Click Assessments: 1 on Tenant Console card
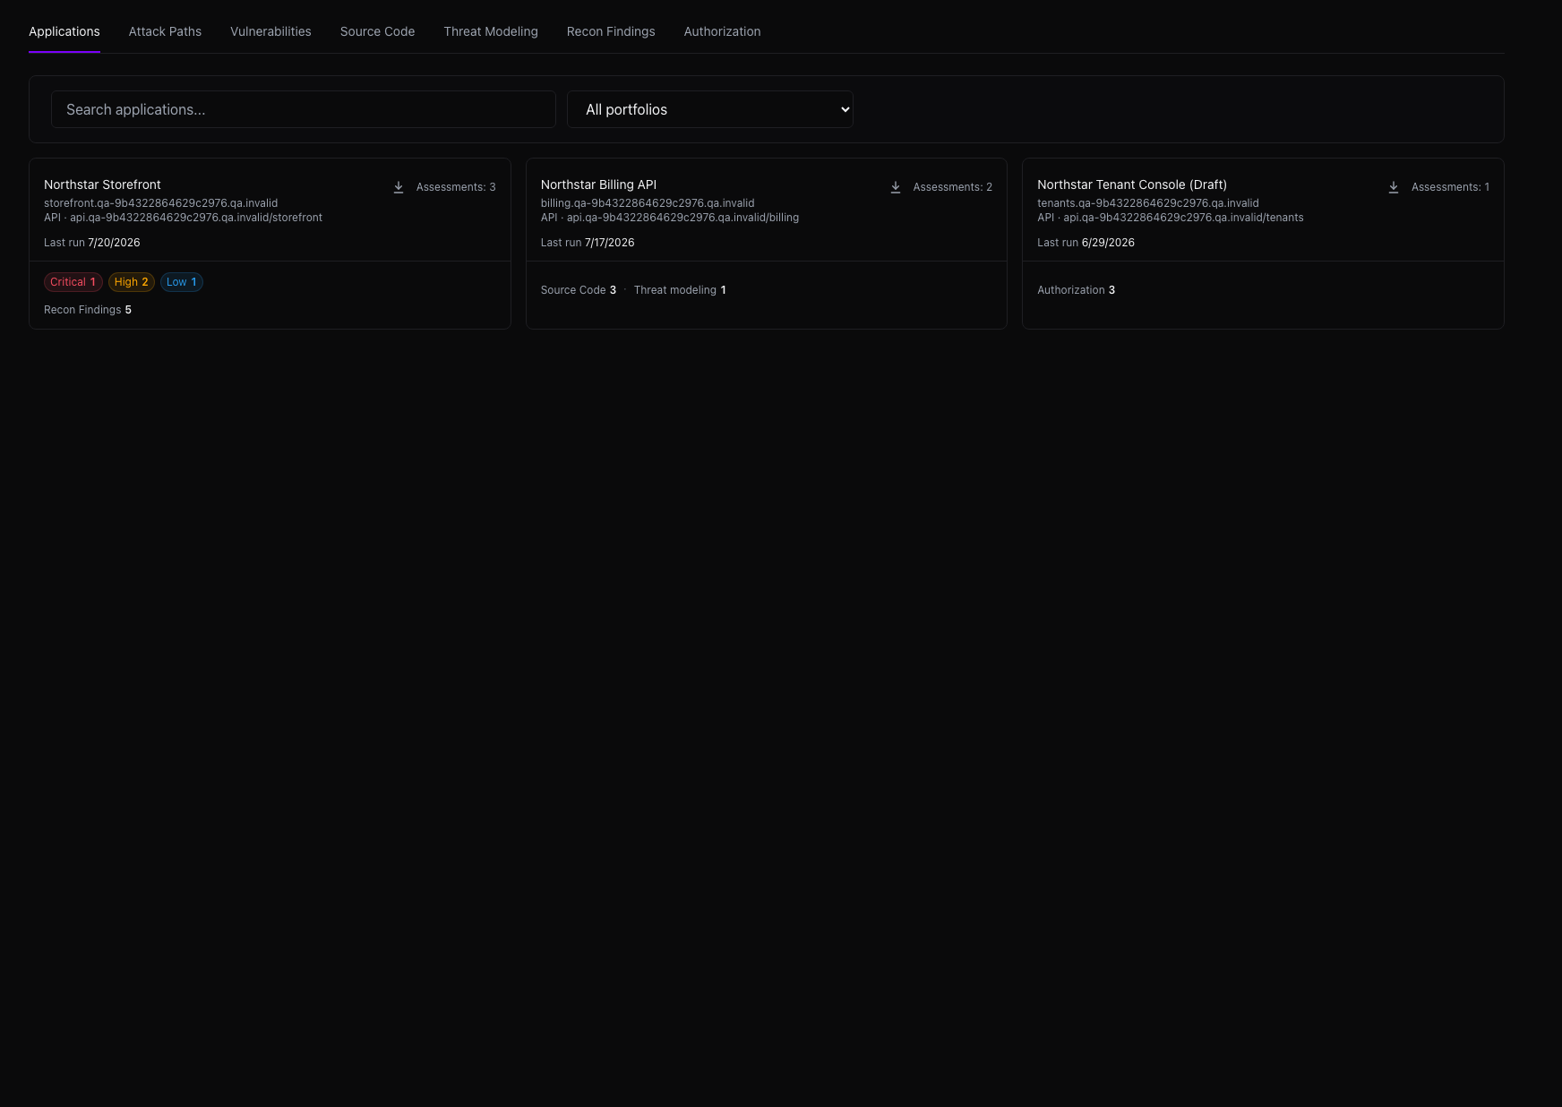 (x=1450, y=187)
